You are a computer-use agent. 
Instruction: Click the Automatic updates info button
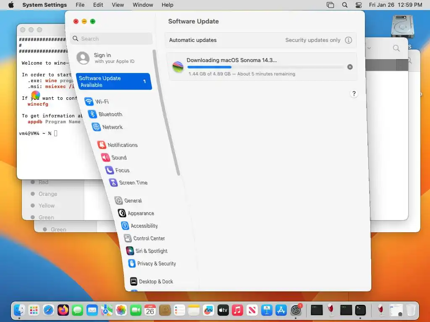click(x=348, y=40)
